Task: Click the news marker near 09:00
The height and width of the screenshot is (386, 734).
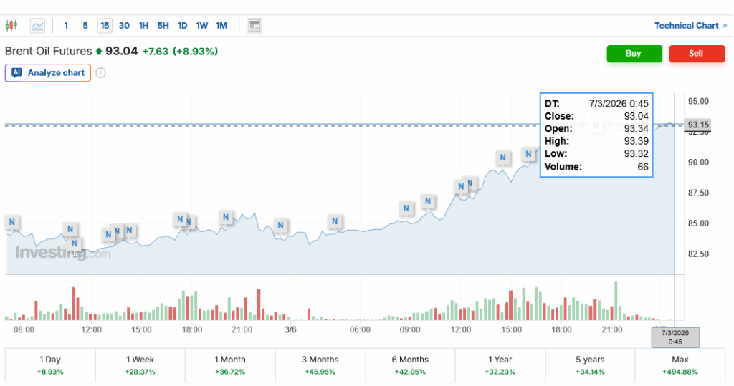Action: click(406, 208)
